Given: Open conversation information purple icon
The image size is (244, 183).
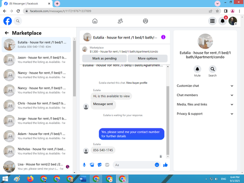Looking at the screenshot, I should coord(163,37).
